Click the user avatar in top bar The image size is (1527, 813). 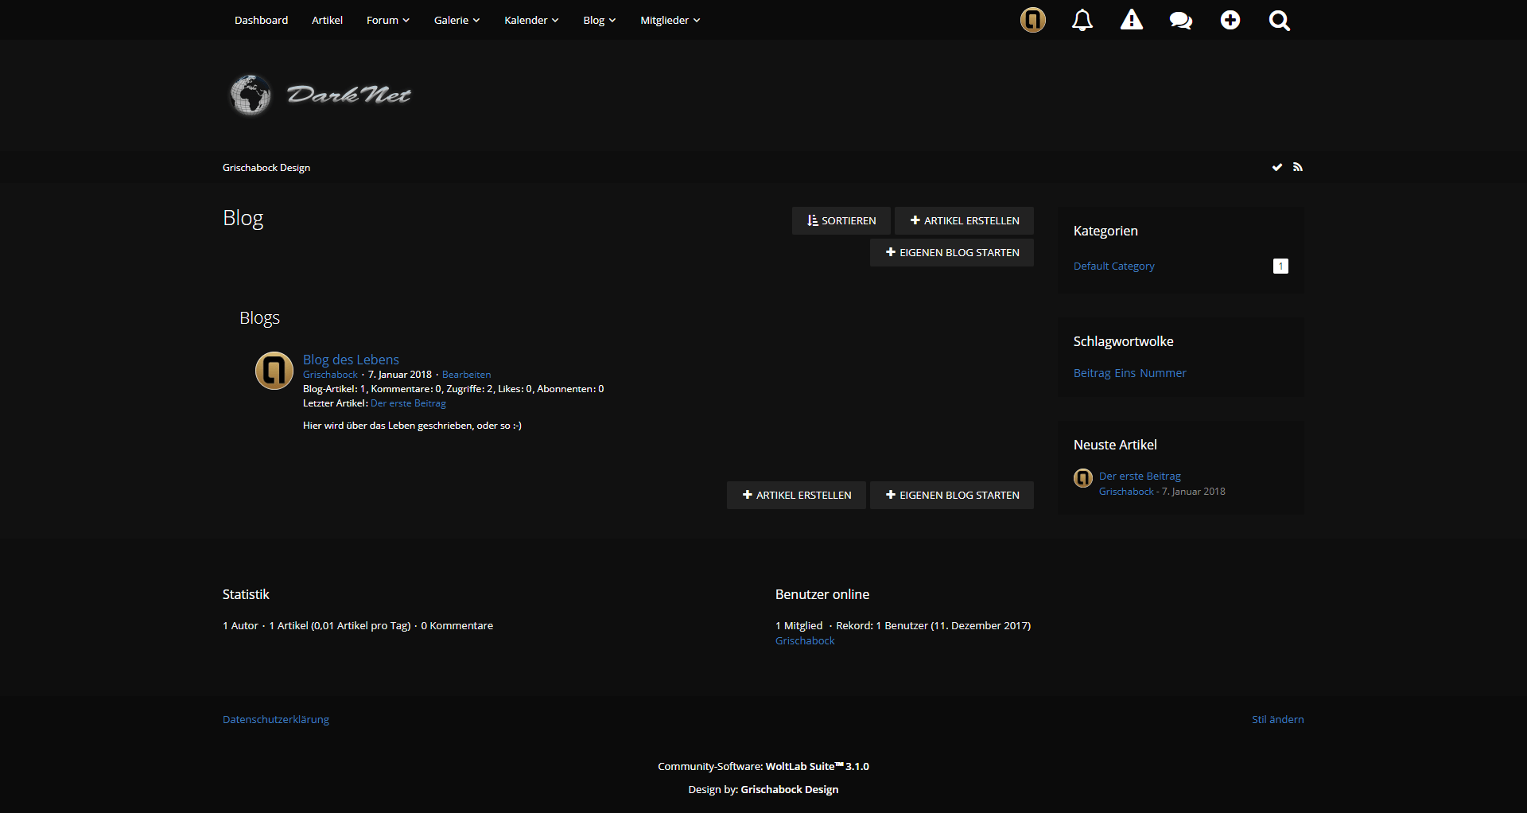pos(1032,20)
